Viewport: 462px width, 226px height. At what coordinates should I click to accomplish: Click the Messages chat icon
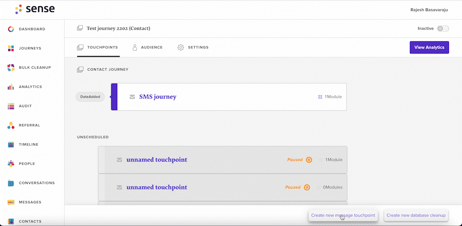pyautogui.click(x=11, y=202)
